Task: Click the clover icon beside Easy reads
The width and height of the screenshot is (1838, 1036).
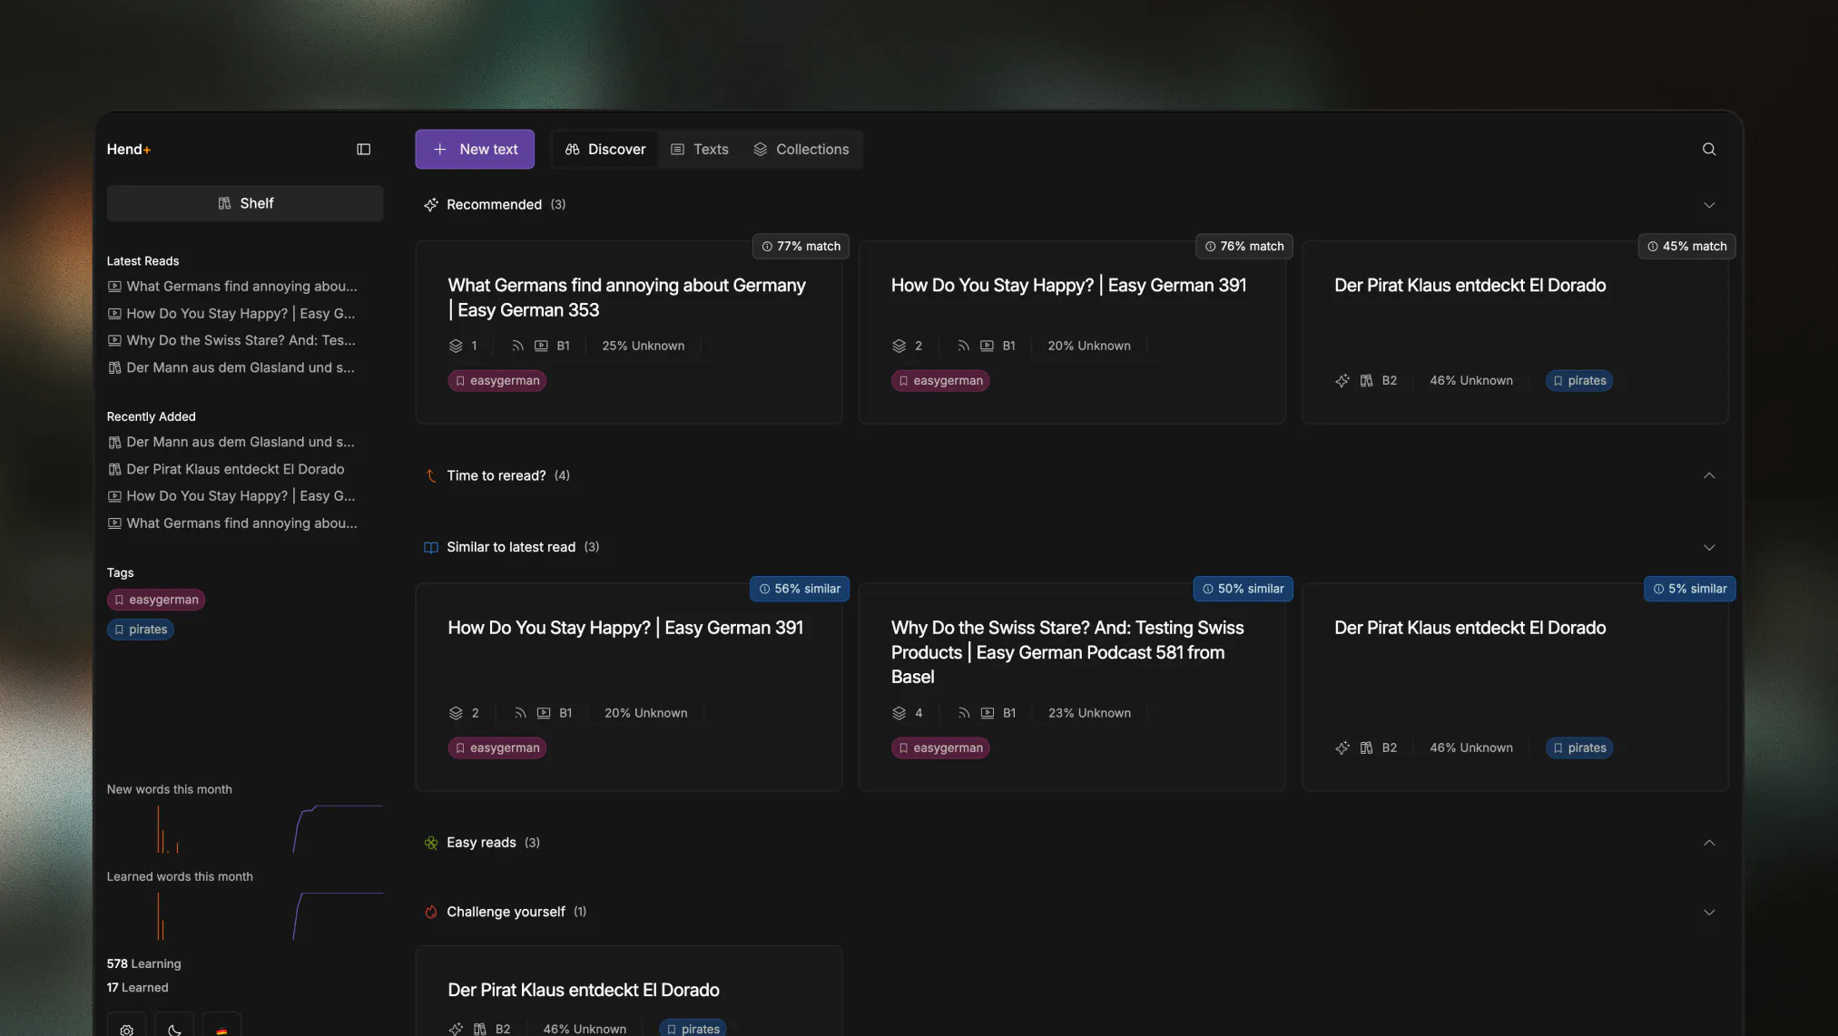Action: click(431, 844)
